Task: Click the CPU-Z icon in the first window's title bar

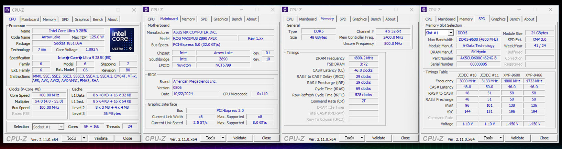Action: tap(7, 10)
